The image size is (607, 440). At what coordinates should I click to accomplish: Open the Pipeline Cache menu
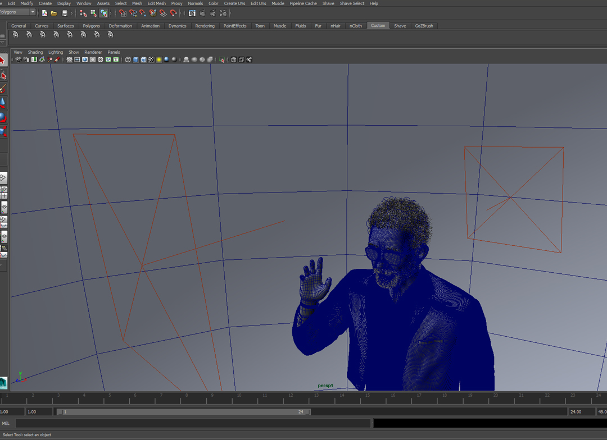pyautogui.click(x=303, y=3)
